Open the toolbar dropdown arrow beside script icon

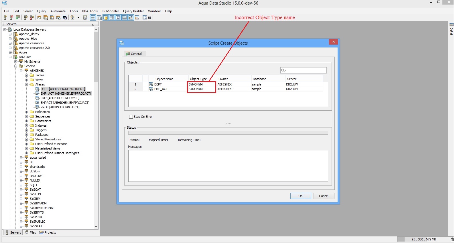coord(78,18)
